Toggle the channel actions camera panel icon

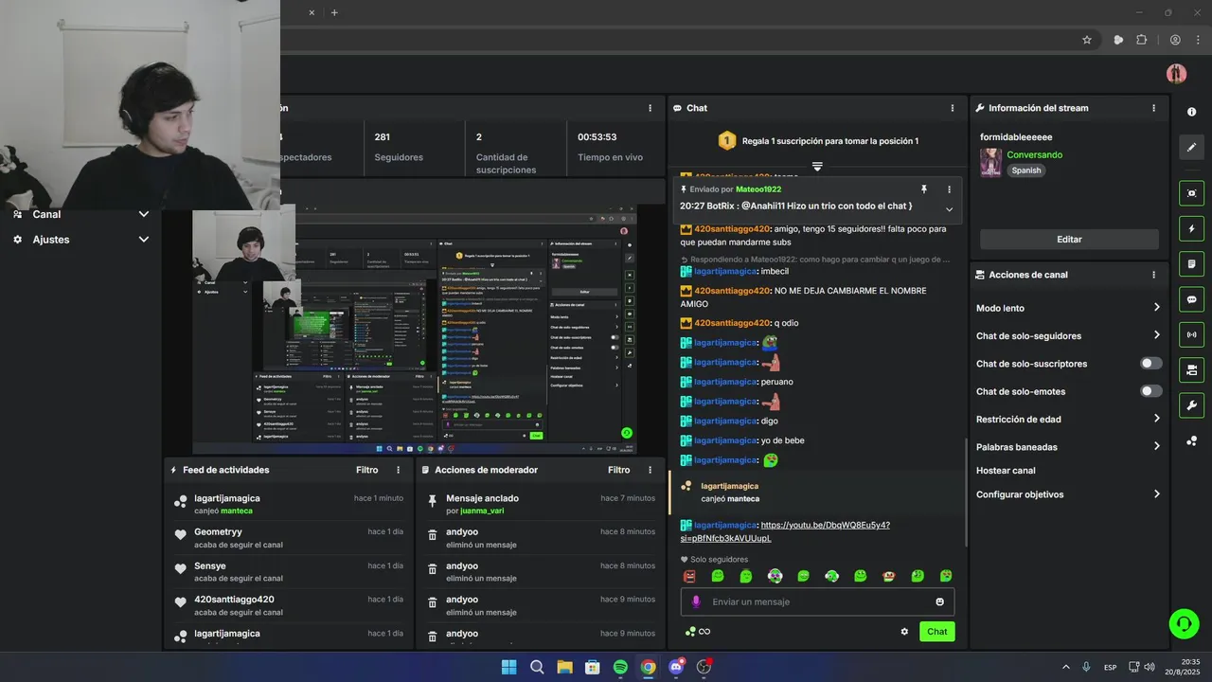coord(1191,369)
